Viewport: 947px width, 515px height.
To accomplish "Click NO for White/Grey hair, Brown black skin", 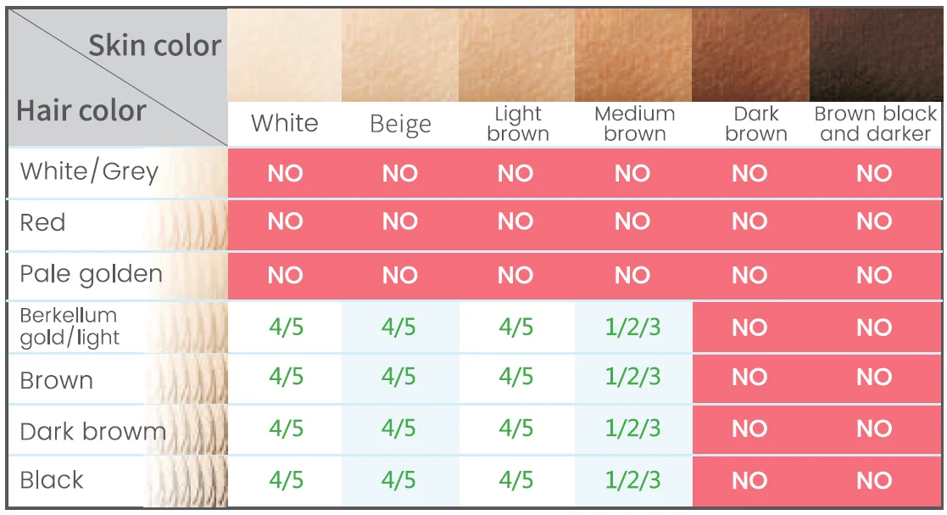I will click(x=874, y=174).
